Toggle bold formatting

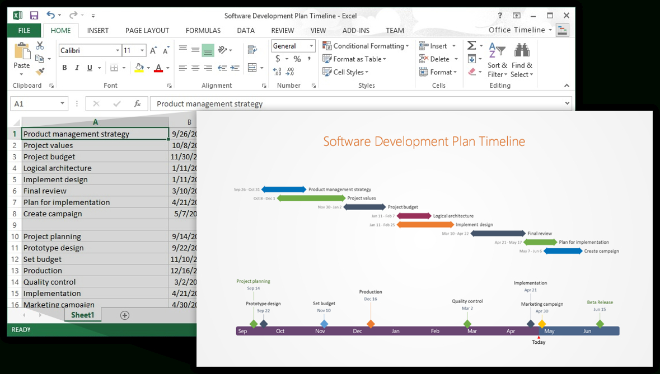(64, 68)
